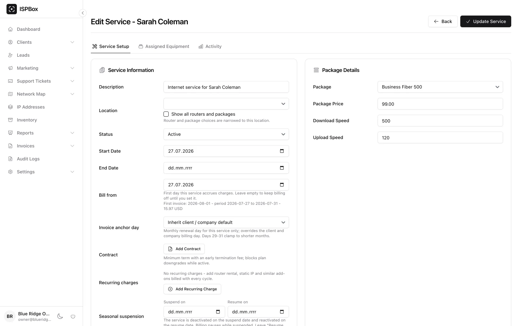519x326 pixels.
Task: Click the Add Recurring Charge button
Action: [x=192, y=289]
